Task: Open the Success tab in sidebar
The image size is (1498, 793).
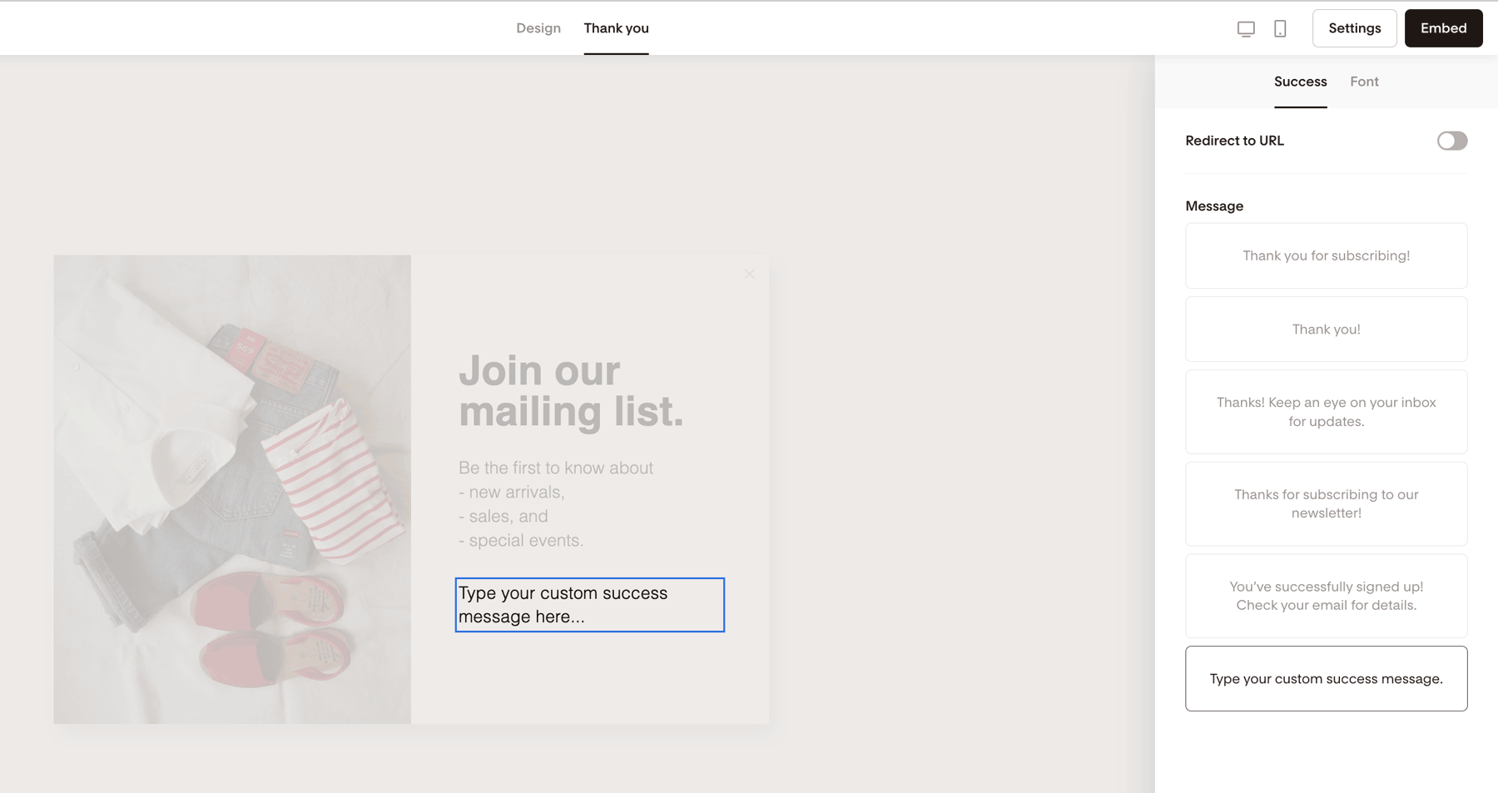Action: 1300,82
